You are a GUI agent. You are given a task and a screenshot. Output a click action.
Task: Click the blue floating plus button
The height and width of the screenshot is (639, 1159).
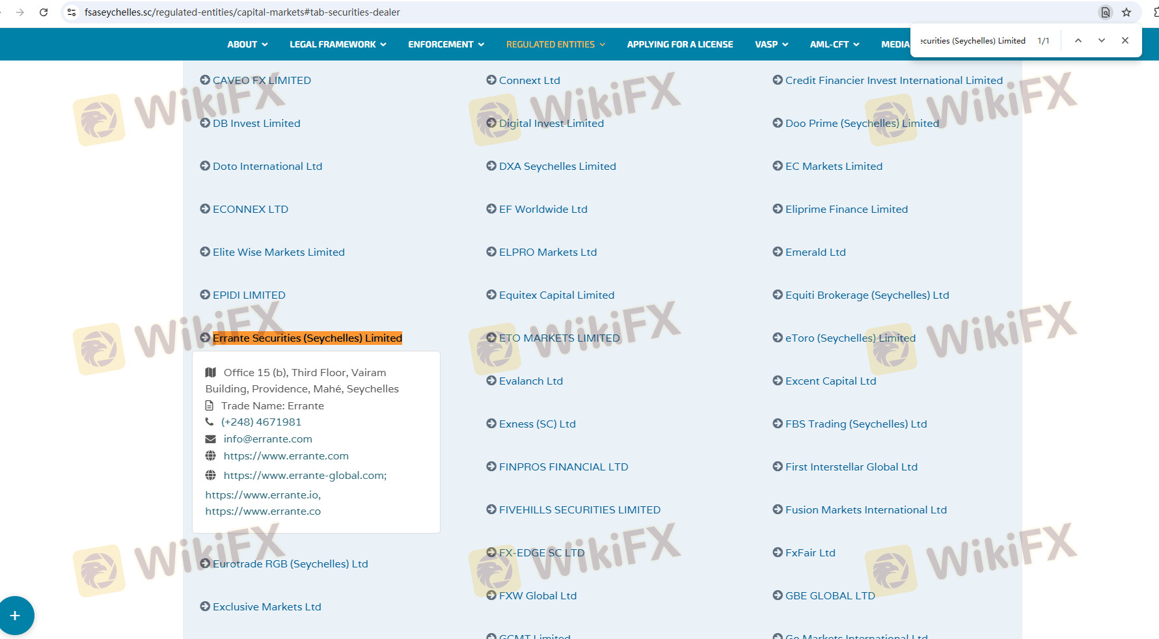coord(15,615)
